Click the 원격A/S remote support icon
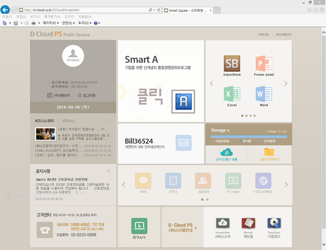326x250 pixels. tap(139, 226)
